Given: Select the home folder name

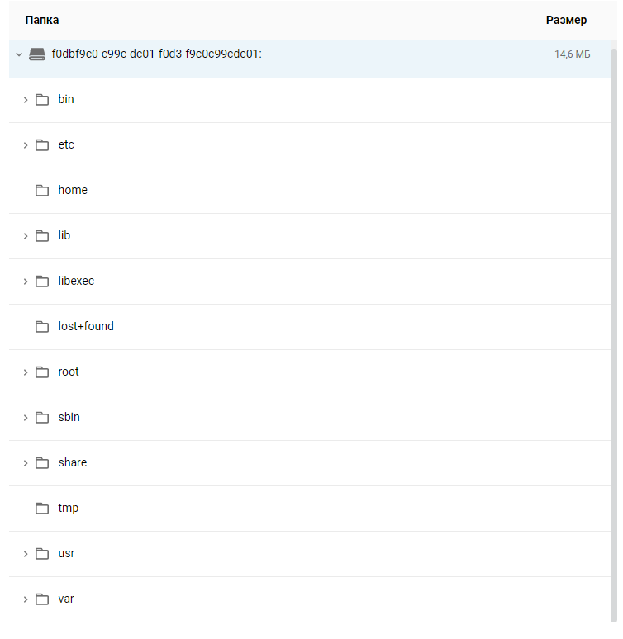Looking at the screenshot, I should pos(73,191).
